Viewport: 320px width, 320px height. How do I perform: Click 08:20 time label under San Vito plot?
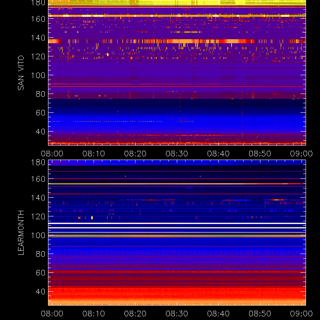coord(135,154)
